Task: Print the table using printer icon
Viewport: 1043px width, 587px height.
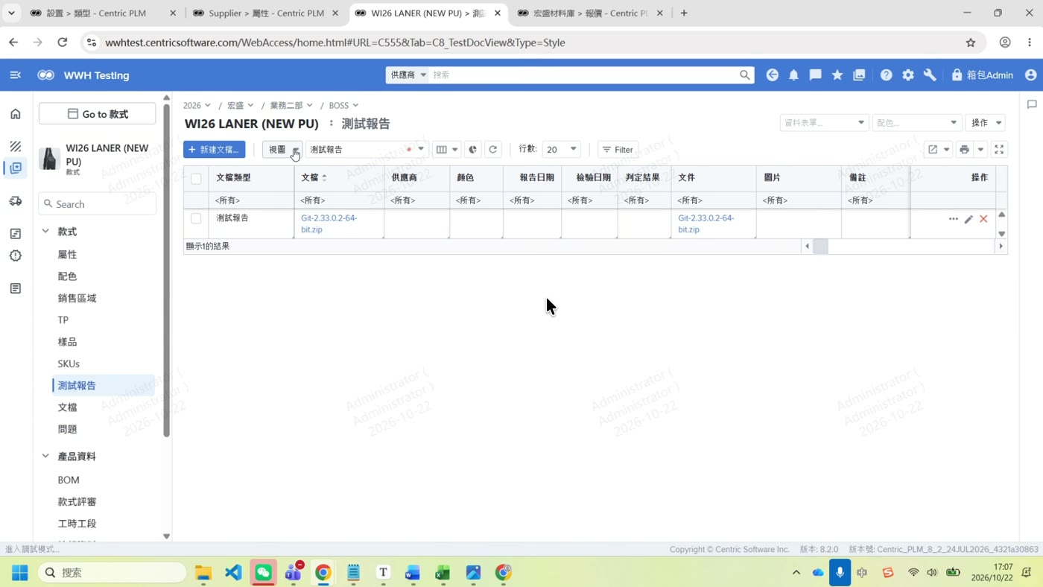Action: pyautogui.click(x=964, y=150)
